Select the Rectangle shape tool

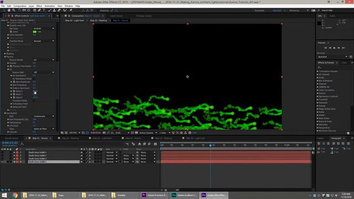(x=34, y=11)
